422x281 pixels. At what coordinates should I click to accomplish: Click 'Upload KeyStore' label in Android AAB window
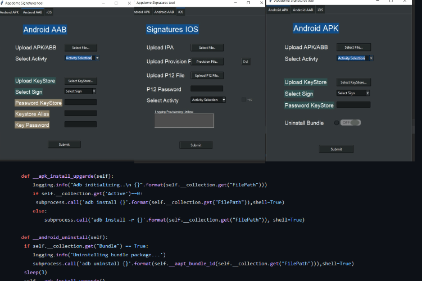(35, 81)
